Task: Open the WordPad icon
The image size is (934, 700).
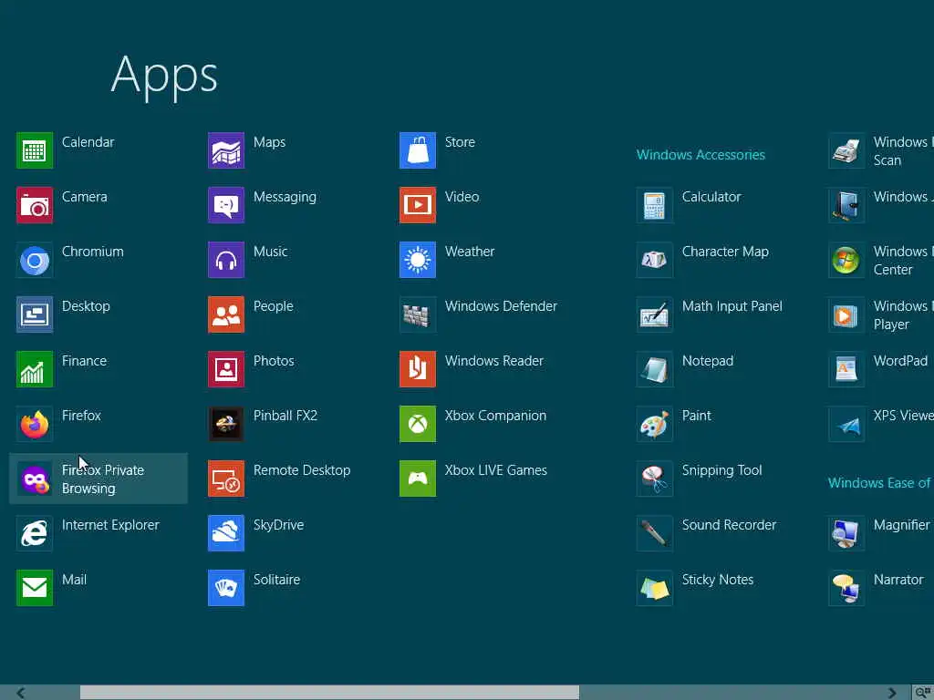Action: (846, 370)
